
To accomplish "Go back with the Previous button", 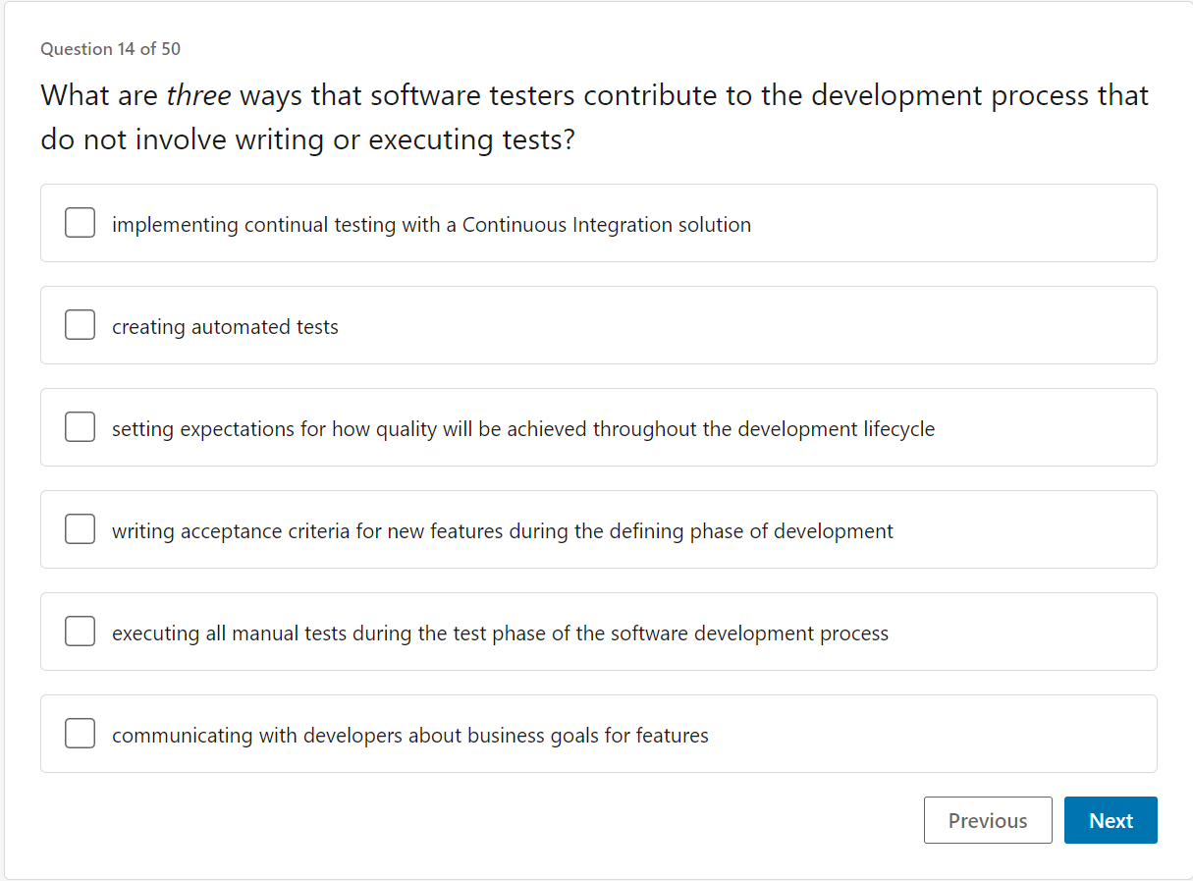I will pos(987,820).
